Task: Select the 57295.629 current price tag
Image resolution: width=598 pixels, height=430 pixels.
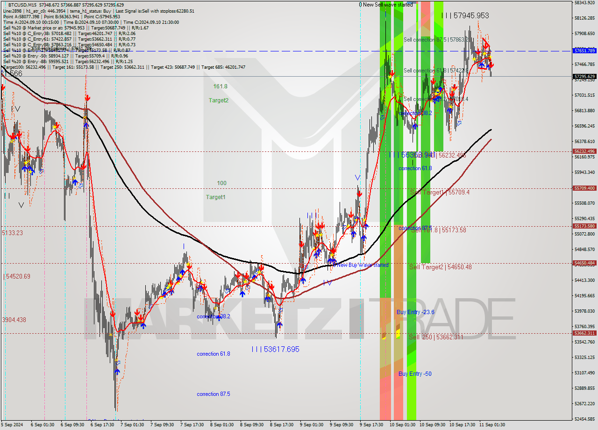Action: (584, 76)
